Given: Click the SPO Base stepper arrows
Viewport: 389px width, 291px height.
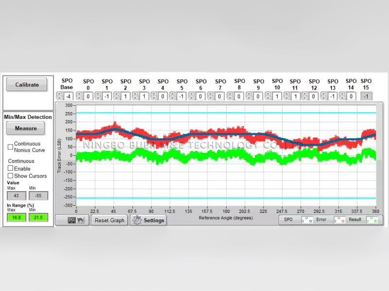Looking at the screenshot, I should (60, 97).
